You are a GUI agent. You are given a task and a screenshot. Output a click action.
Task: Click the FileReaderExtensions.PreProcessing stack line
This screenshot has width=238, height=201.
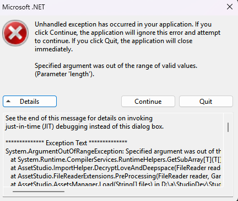pyautogui.click(x=116, y=176)
